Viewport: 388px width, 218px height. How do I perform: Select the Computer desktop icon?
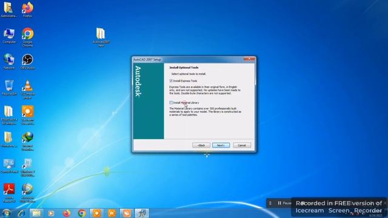[x=9, y=36]
